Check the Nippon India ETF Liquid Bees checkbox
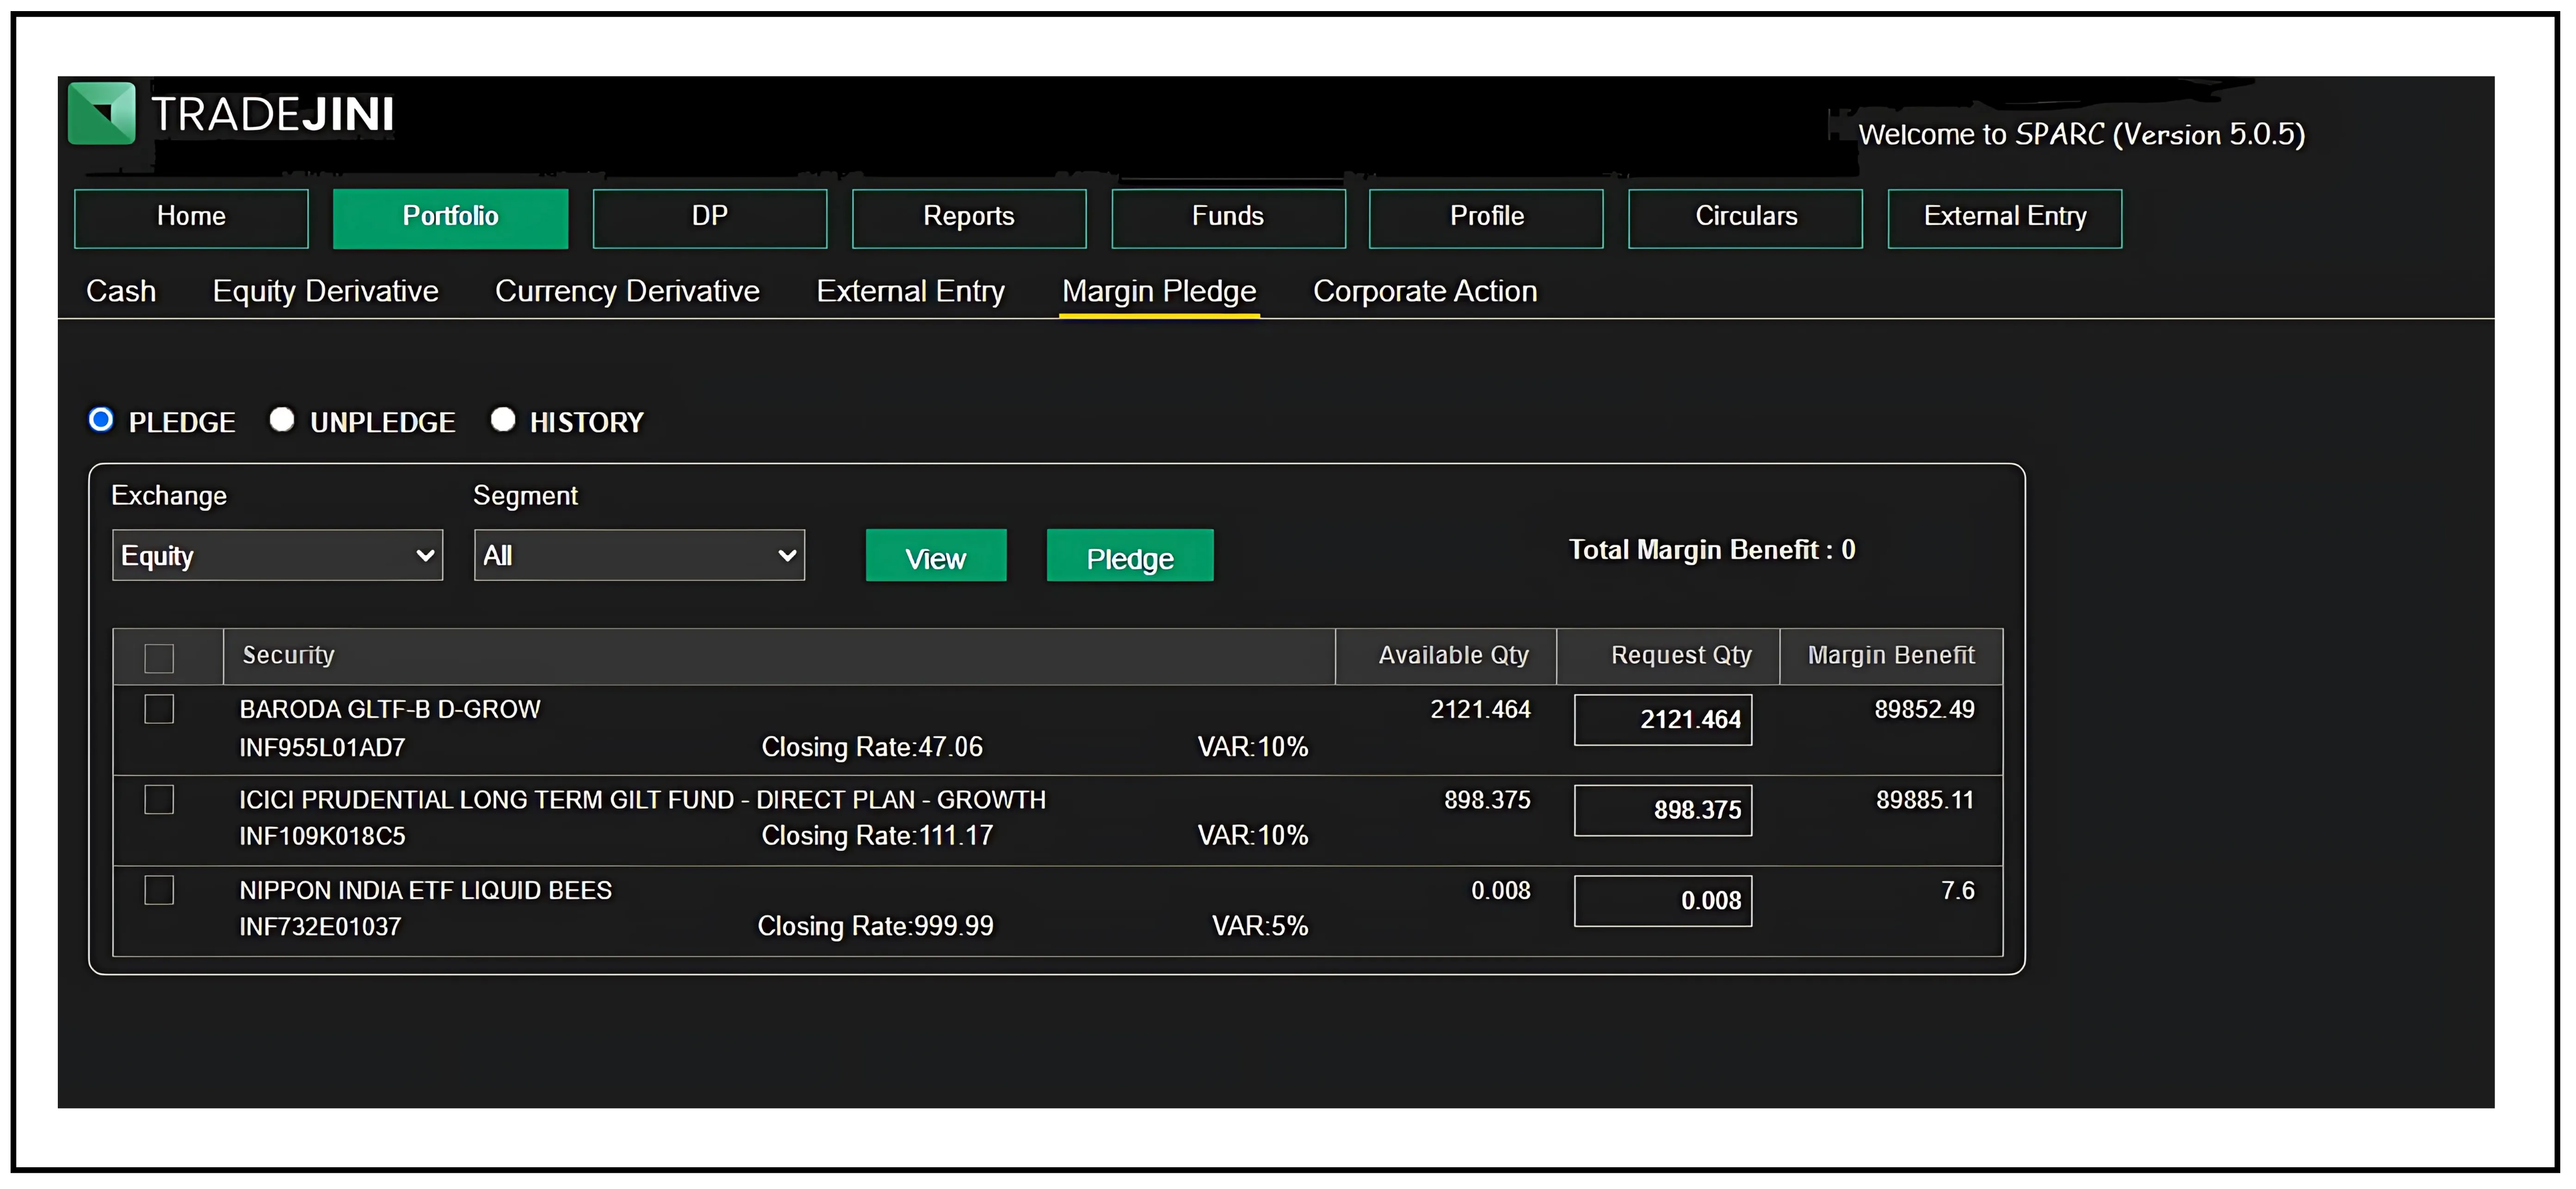The image size is (2576, 1189). click(x=159, y=890)
